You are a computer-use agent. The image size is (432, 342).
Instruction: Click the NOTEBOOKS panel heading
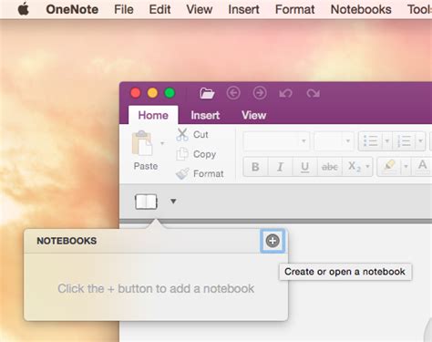tap(67, 241)
